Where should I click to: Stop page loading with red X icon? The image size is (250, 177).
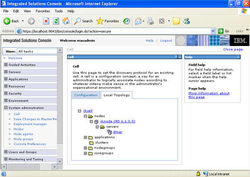pos(46,21)
